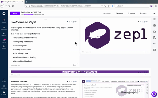
Task: Open Welcome to Zepl paragraph settings gear
Action: tap(76, 22)
